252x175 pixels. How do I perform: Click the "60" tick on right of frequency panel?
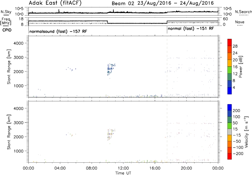tap(225, 19)
